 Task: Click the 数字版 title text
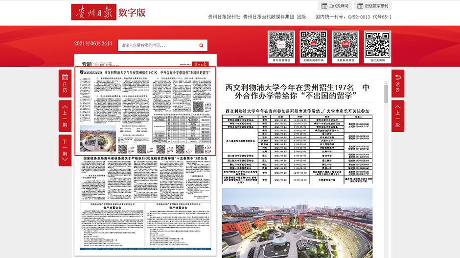point(132,12)
